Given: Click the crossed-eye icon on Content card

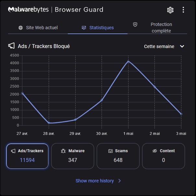Looking at the screenshot, I should point(154,151).
